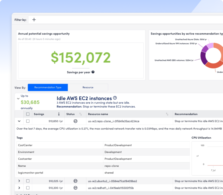Click the $10,650 /yr savings value
Viewport: 223px width, 195px height.
pos(55,121)
